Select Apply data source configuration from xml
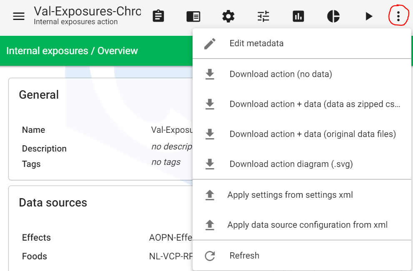413x271 pixels. click(x=307, y=225)
